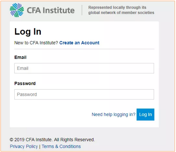The width and height of the screenshot is (176, 152).
Task: Open the Create an Account link
Action: [79, 43]
